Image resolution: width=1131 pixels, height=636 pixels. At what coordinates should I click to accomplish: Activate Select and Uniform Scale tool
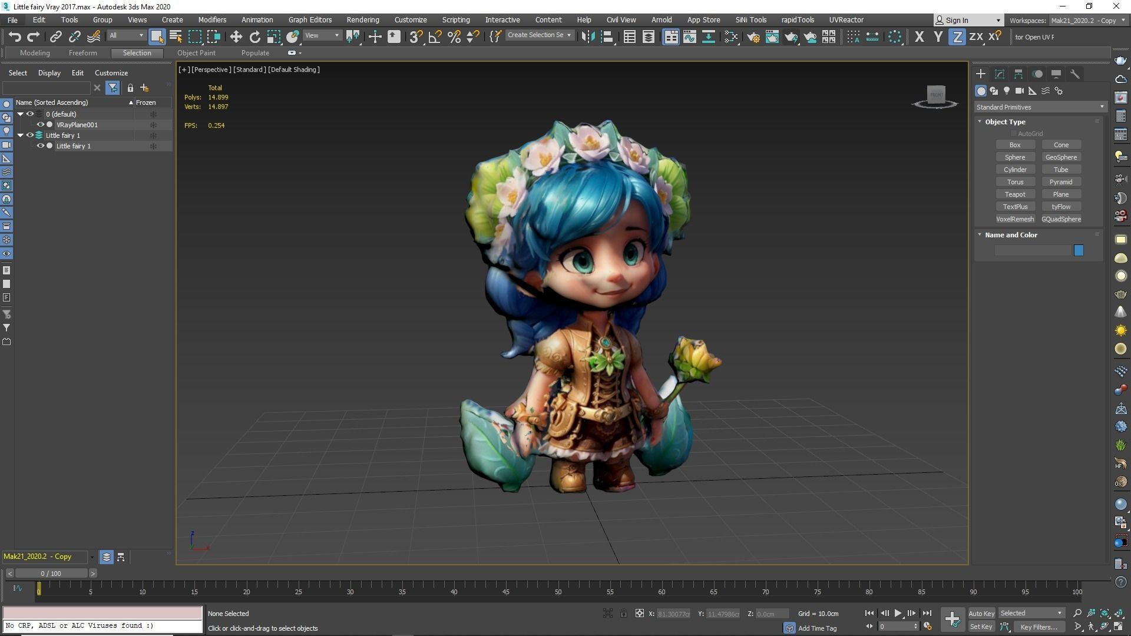pyautogui.click(x=273, y=37)
